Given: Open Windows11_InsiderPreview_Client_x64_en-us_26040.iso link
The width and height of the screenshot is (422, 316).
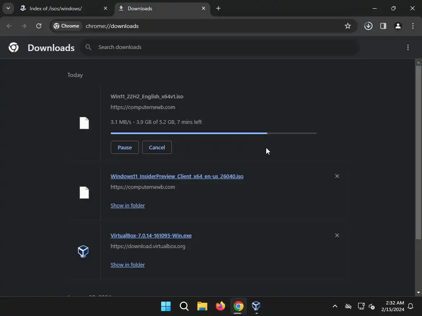Looking at the screenshot, I should [177, 176].
